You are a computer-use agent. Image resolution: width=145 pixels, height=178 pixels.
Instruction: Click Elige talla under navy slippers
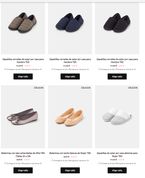click(x=70, y=76)
